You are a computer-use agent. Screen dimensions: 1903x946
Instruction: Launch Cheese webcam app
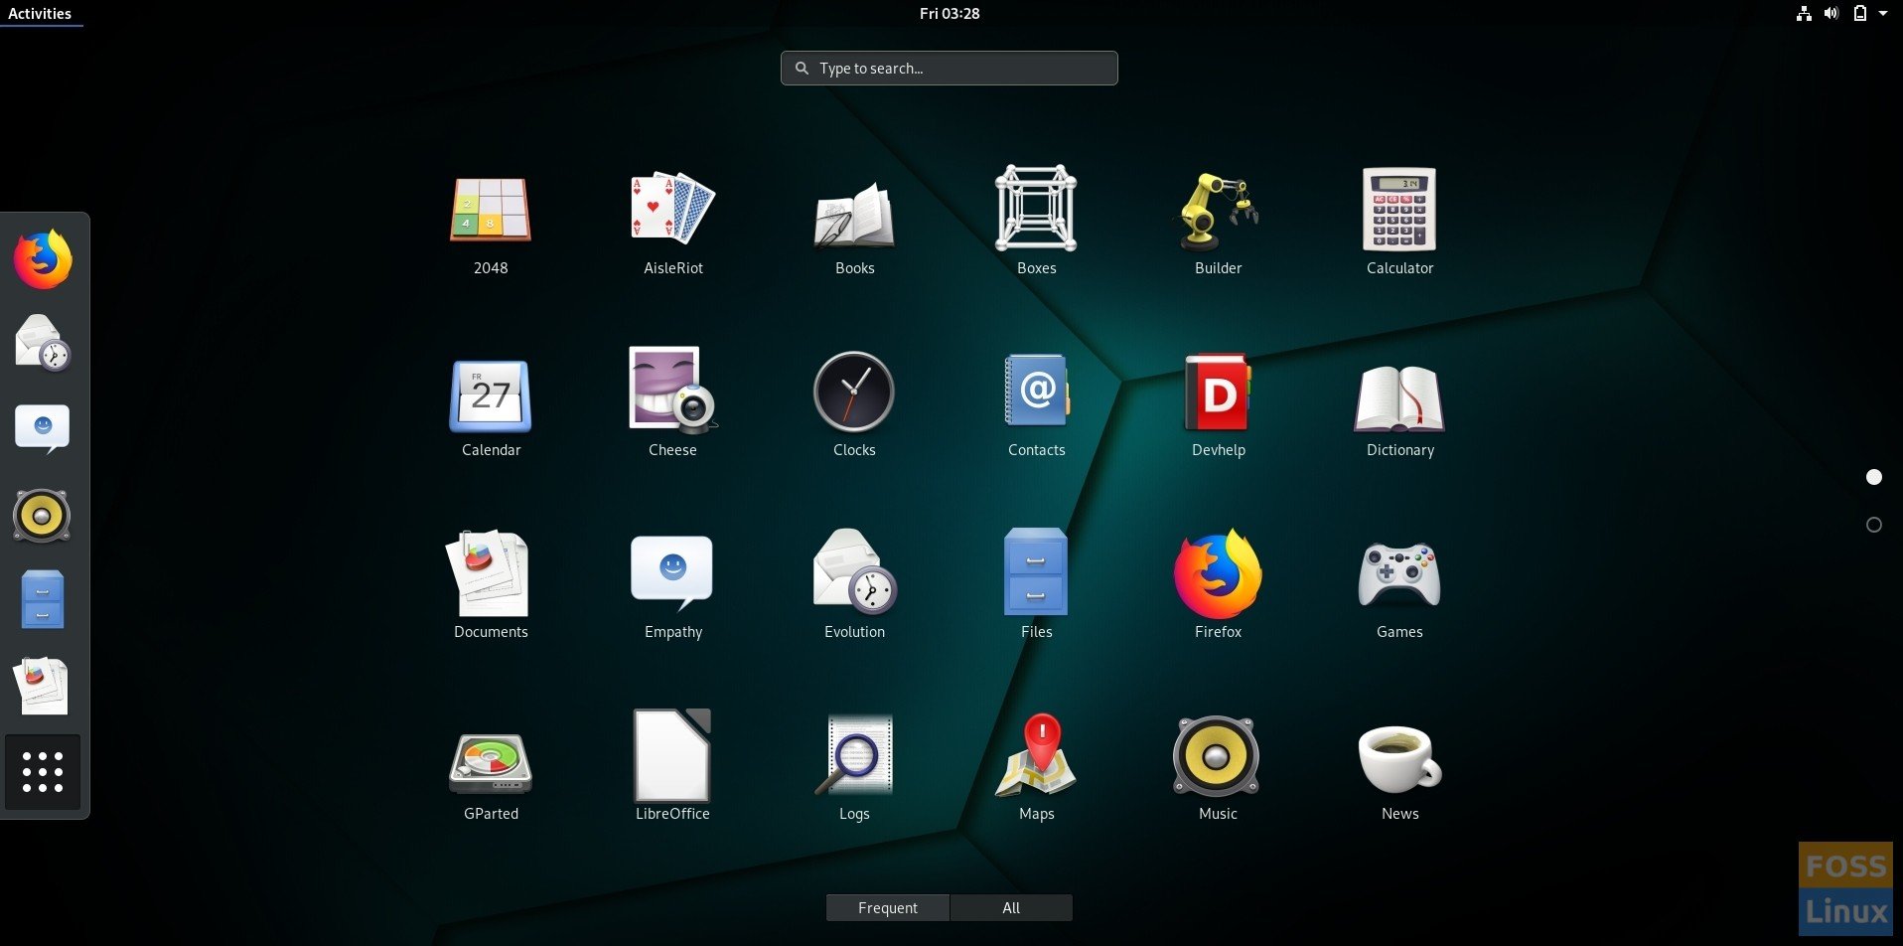click(x=672, y=391)
